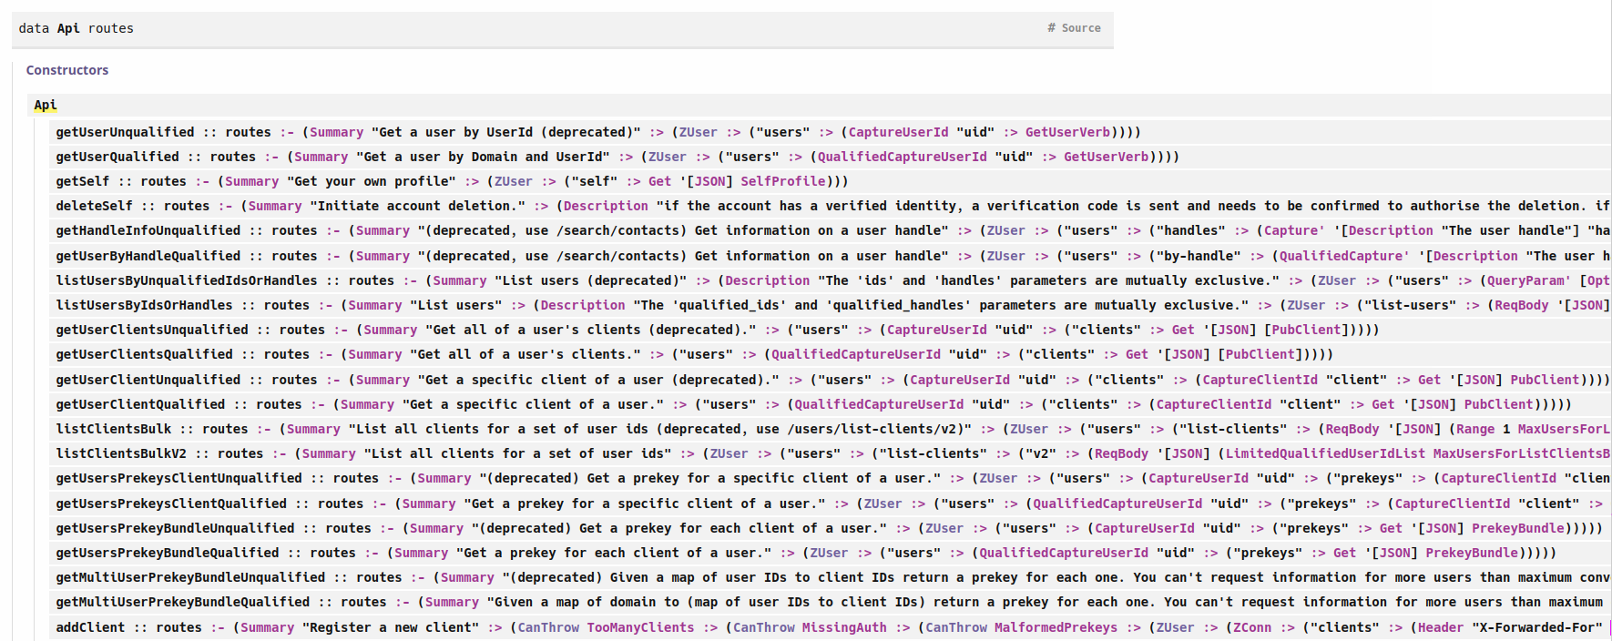Open PrekeyBundle link in getUsersPrekeyBundleUnqualified row
The height and width of the screenshot is (641, 1612).
(x=1518, y=528)
